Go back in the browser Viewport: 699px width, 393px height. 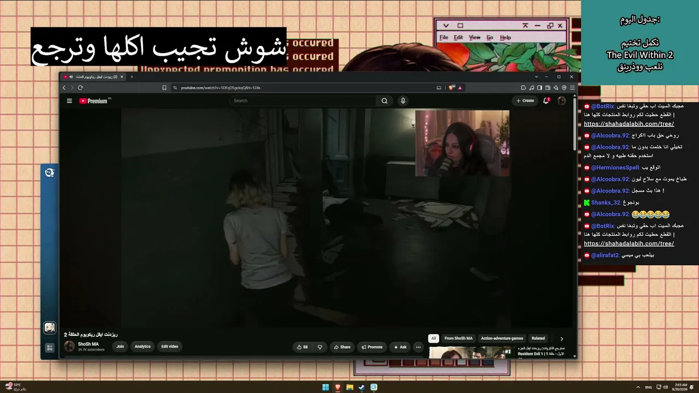point(64,87)
